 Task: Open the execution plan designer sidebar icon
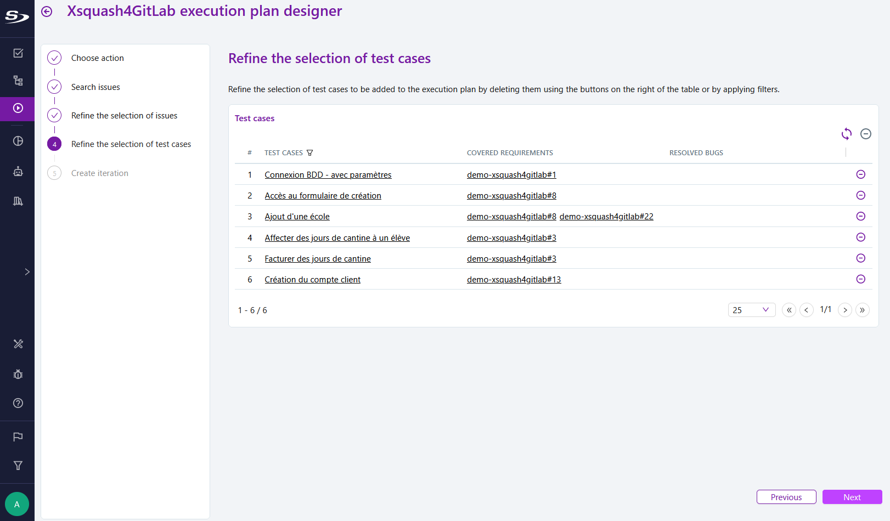pyautogui.click(x=18, y=109)
